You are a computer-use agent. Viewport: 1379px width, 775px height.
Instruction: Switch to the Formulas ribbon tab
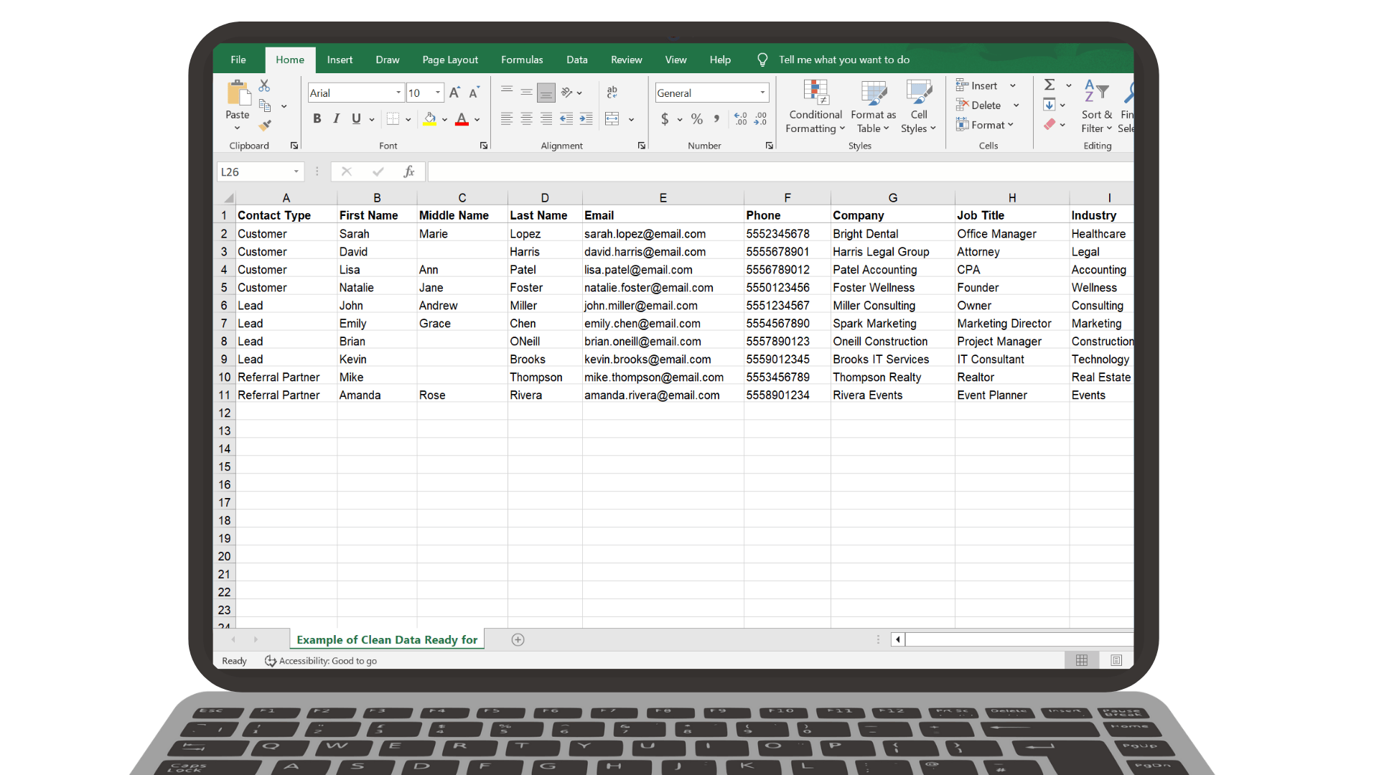pos(522,60)
